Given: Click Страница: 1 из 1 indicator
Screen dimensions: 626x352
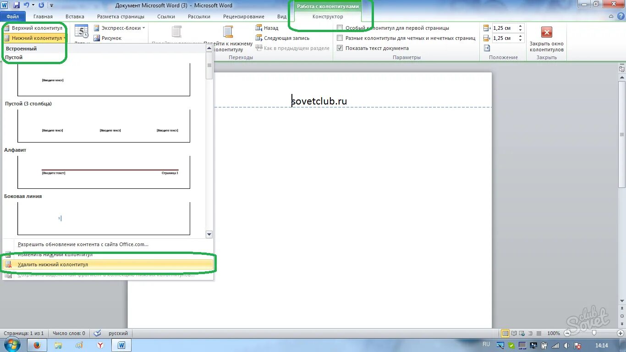Looking at the screenshot, I should (24, 333).
